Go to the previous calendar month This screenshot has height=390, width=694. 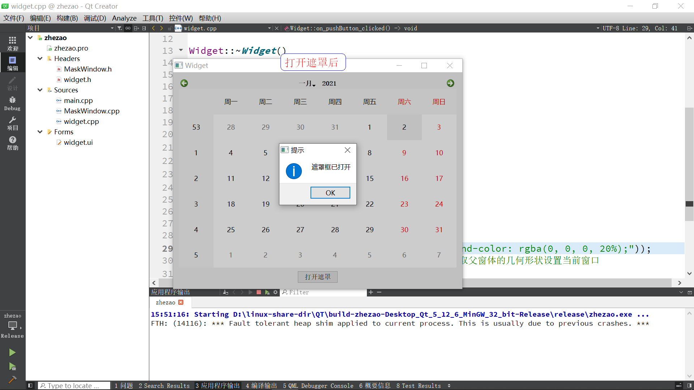point(184,83)
